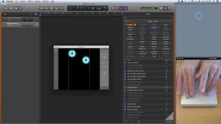Screen dimensions: 221x124
Task: Open the Library panel button in toolbar
Action: click(6, 8)
